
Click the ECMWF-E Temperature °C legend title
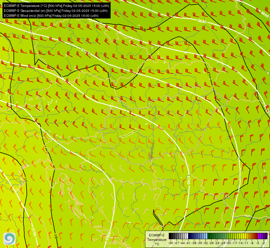pos(157,239)
